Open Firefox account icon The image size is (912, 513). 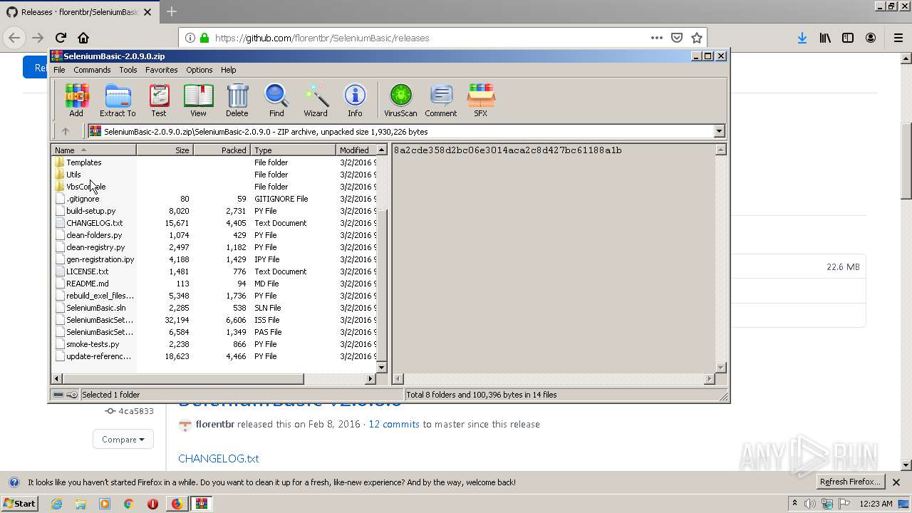[871, 38]
